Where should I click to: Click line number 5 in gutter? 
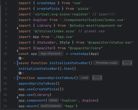coord(6,26)
